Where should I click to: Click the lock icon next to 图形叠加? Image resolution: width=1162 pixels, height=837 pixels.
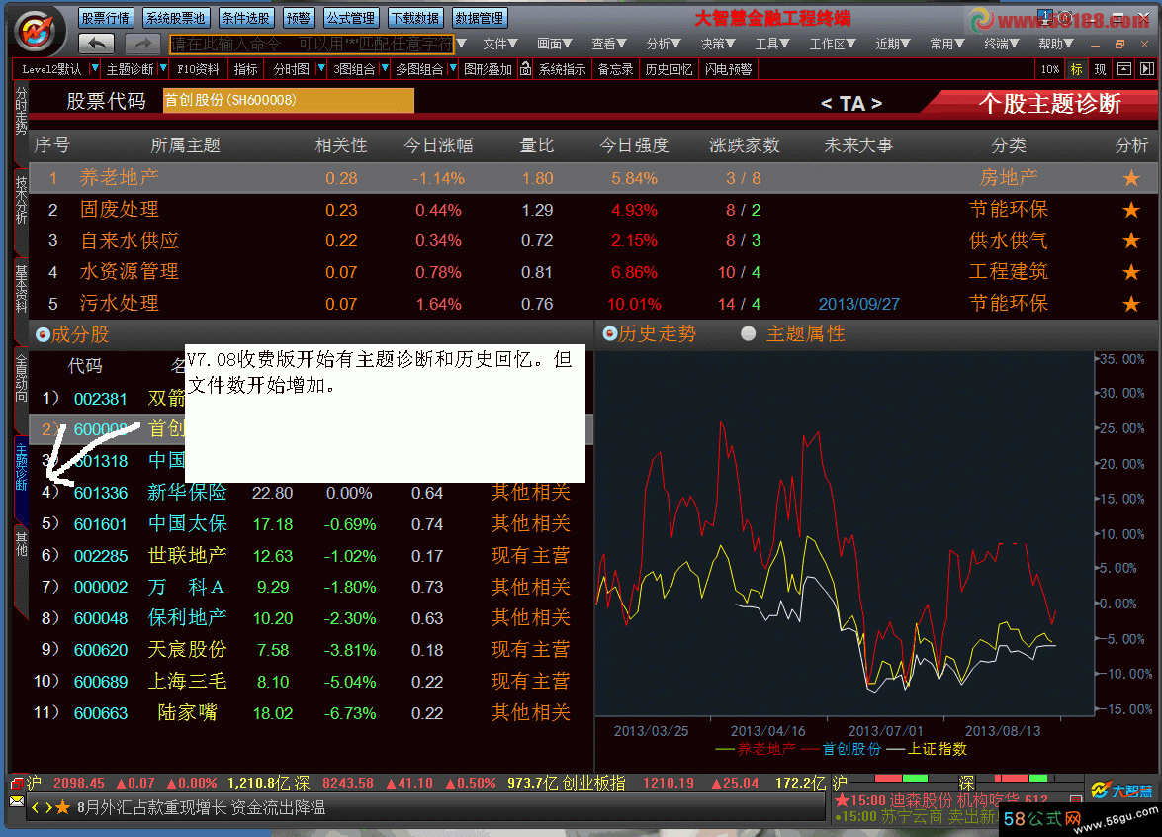click(525, 69)
